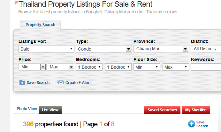Click the Price Min arrow button
This screenshot has height=132, width=221.
tap(43, 67)
